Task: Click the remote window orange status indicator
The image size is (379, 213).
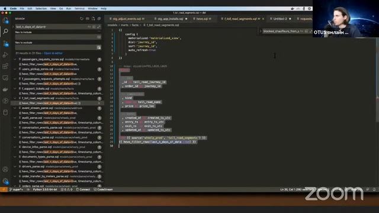Action: (x=4, y=189)
